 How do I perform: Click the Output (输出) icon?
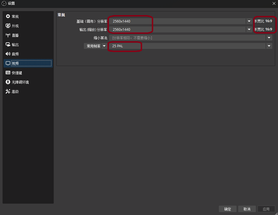point(8,45)
